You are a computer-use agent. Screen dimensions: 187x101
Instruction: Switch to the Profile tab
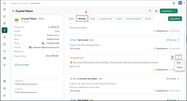coord(148,19)
